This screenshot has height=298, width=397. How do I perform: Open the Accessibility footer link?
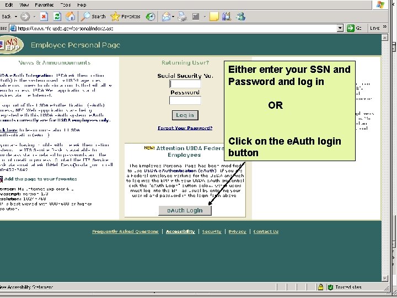coord(180,231)
